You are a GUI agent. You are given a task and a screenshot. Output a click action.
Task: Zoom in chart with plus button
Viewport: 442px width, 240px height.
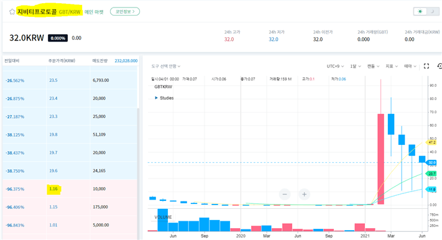[304, 195]
